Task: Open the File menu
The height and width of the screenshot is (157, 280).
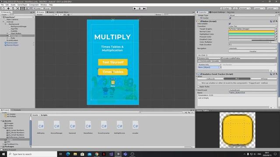Action: click(x=2, y=5)
